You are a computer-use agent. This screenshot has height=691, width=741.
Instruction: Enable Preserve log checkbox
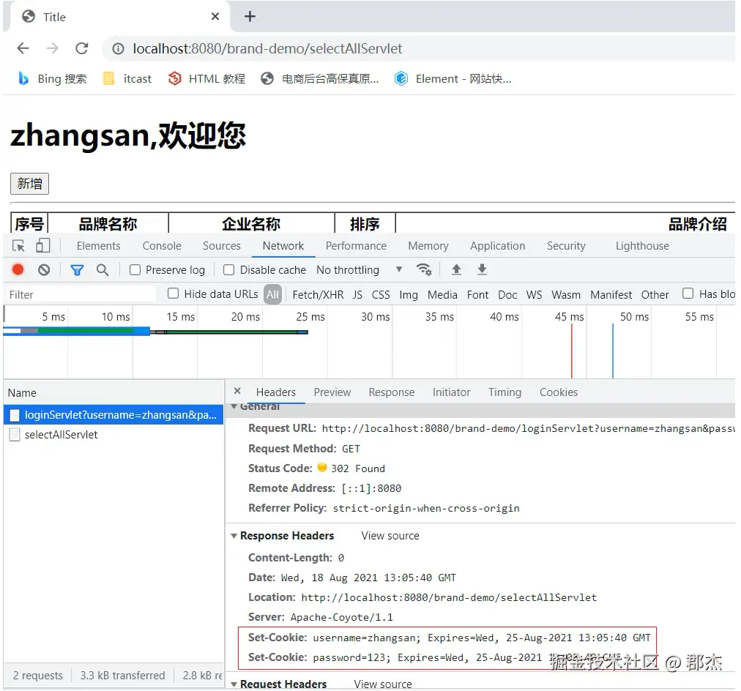(135, 269)
